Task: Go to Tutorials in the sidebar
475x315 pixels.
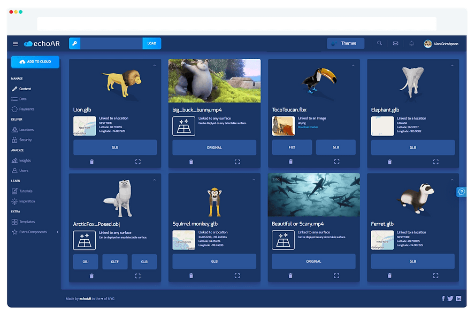Action: [x=26, y=191]
